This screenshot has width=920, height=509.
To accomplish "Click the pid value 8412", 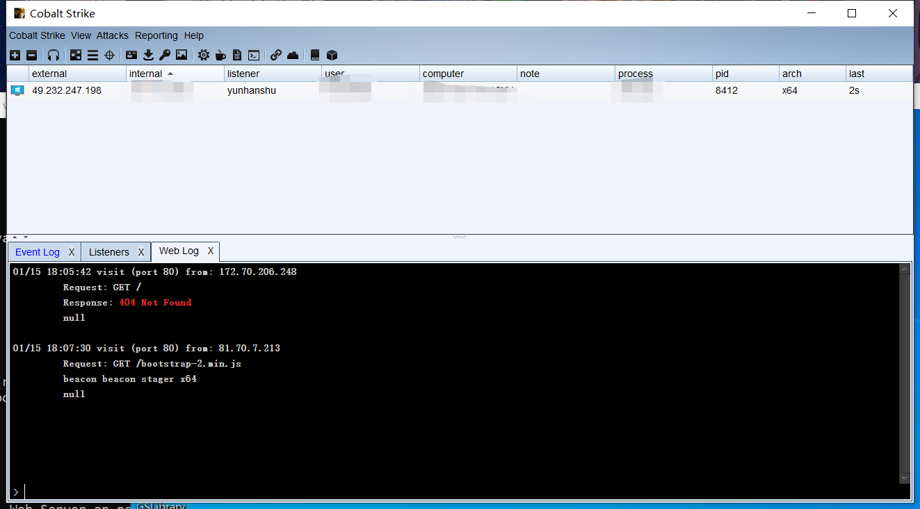I will tap(727, 90).
